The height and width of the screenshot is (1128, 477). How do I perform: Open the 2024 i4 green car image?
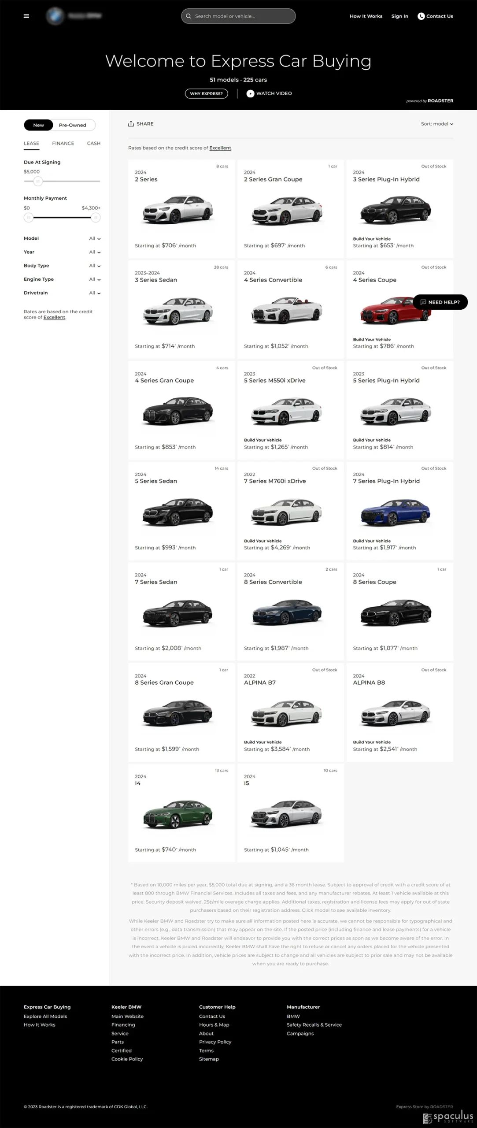[178, 814]
